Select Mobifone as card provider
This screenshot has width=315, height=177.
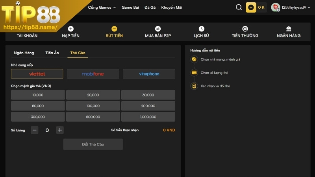pos(93,74)
